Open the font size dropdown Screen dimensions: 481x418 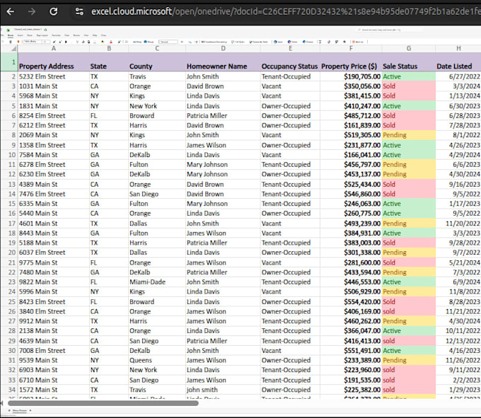46,42
